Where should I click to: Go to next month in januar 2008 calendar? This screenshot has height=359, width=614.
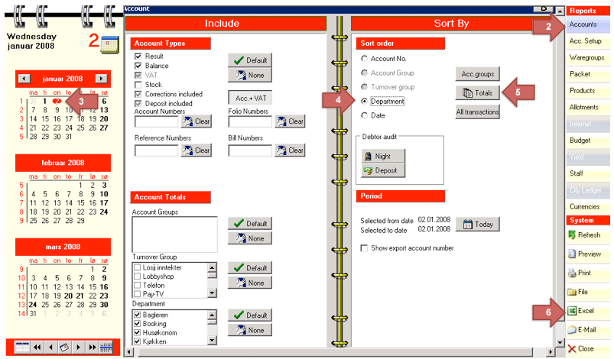(101, 79)
